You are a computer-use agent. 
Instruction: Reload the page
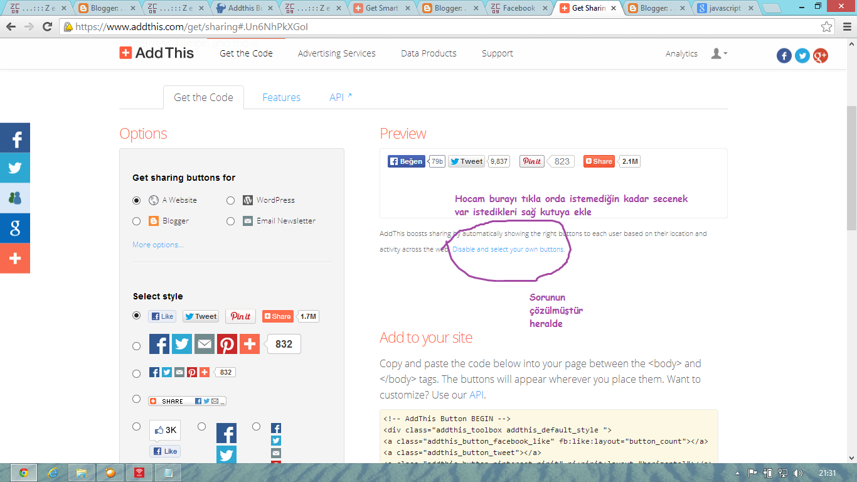tap(47, 27)
